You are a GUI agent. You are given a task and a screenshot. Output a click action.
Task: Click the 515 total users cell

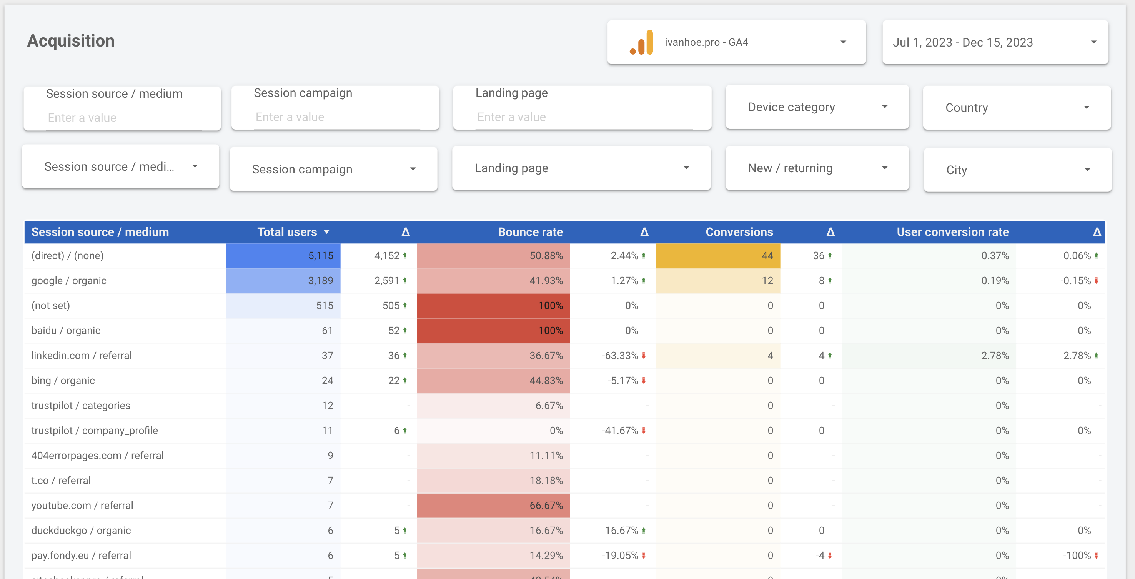pyautogui.click(x=283, y=306)
